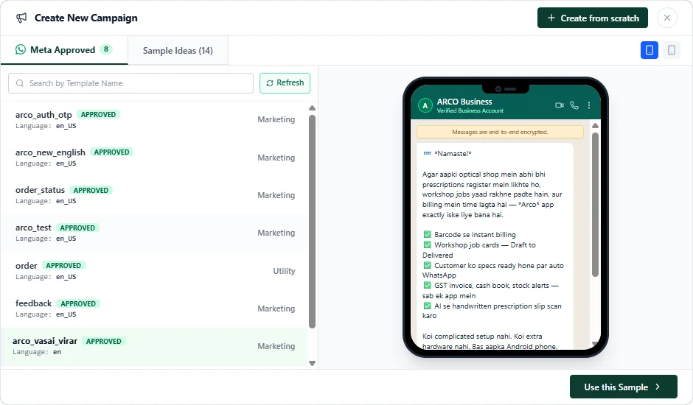Image resolution: width=693 pixels, height=405 pixels.
Task: Click the video call icon in phone preview
Action: click(560, 105)
